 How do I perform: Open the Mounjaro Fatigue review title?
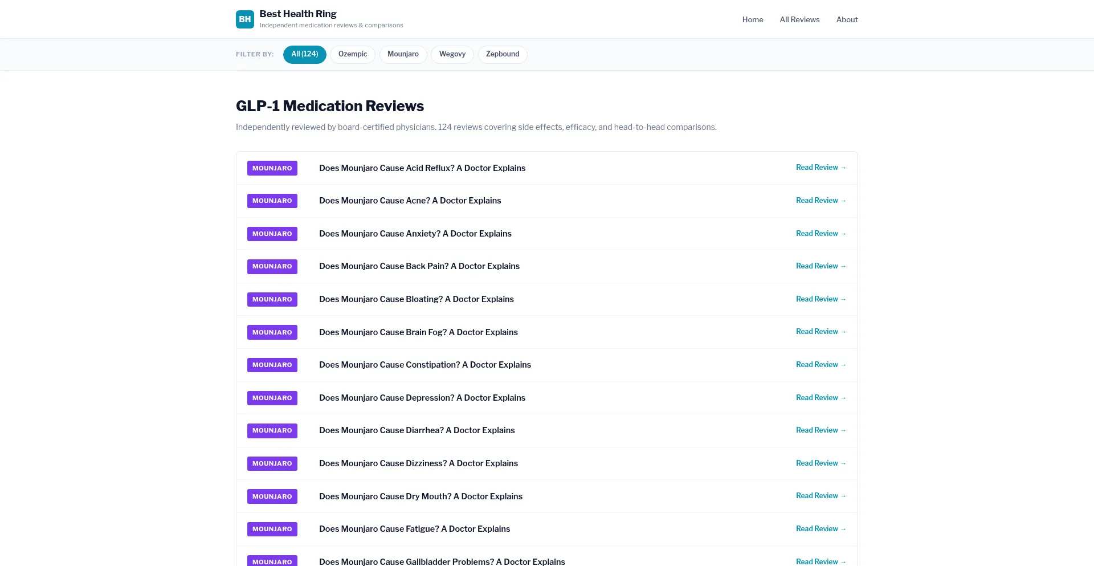tap(415, 529)
